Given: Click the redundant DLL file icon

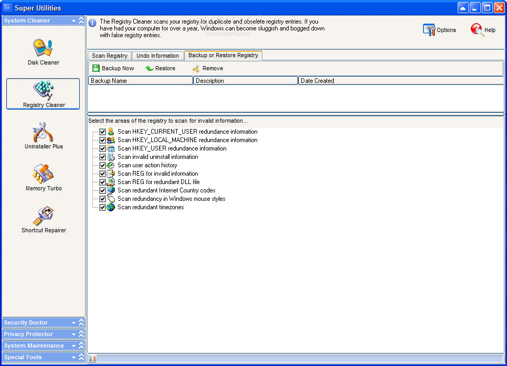Looking at the screenshot, I should 111,182.
